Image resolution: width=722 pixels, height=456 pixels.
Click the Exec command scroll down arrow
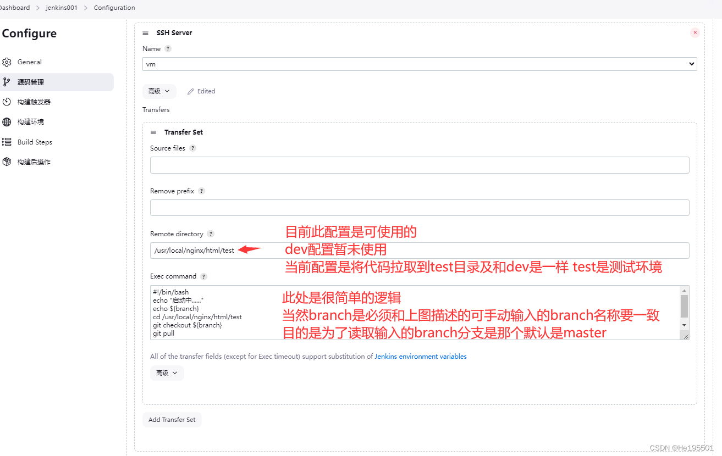[x=684, y=325]
